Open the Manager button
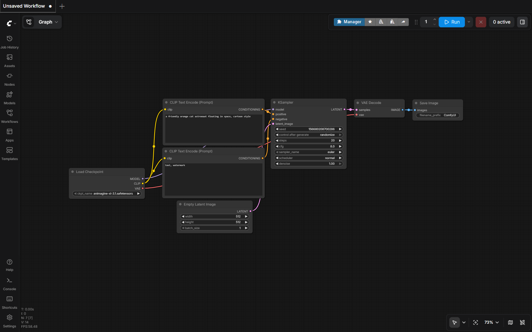Image resolution: width=532 pixels, height=332 pixels. pos(349,22)
